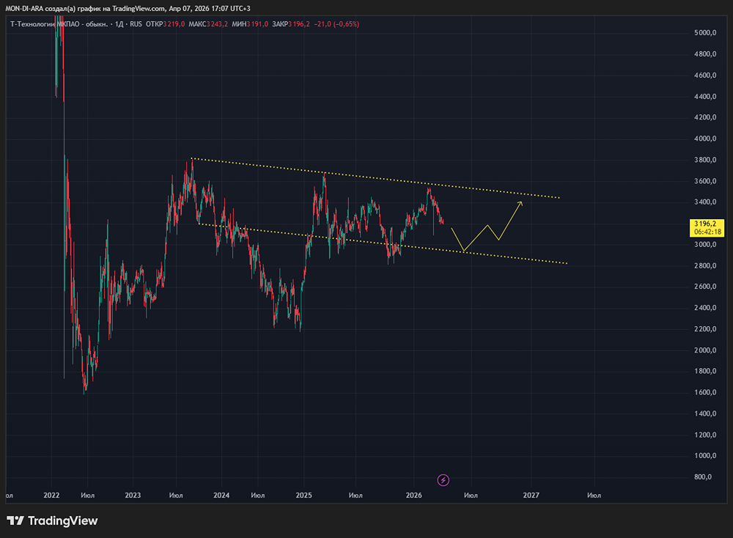The width and height of the screenshot is (733, 538).
Task: Select the ЗАКР close value 3196,2 in header
Action: [x=299, y=24]
